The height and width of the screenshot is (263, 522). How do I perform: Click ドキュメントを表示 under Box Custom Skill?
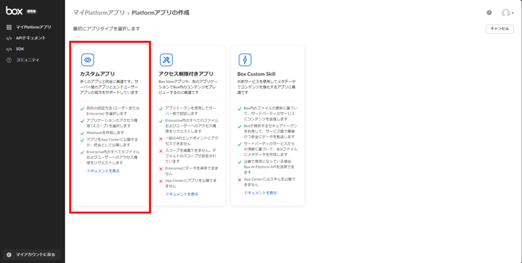tap(260, 193)
